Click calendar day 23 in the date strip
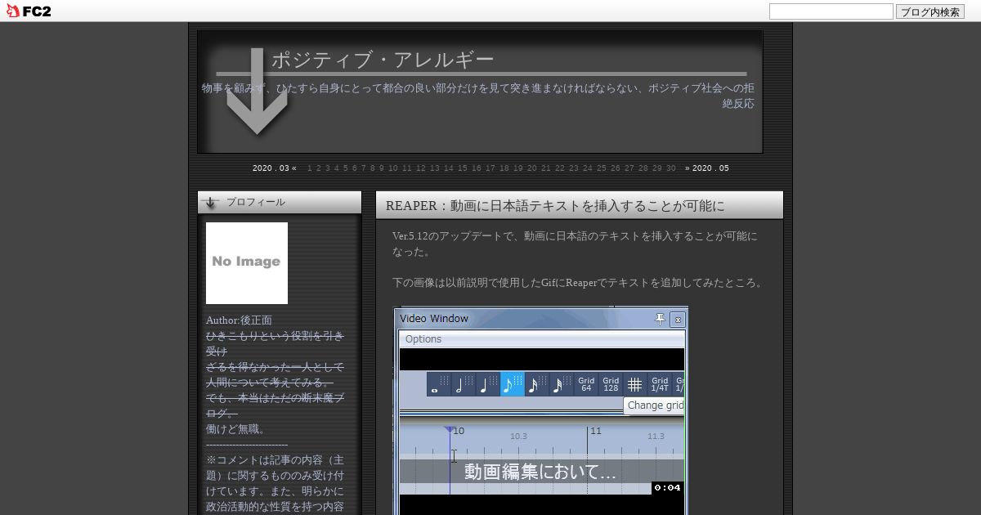Image resolution: width=981 pixels, height=515 pixels. (x=573, y=168)
